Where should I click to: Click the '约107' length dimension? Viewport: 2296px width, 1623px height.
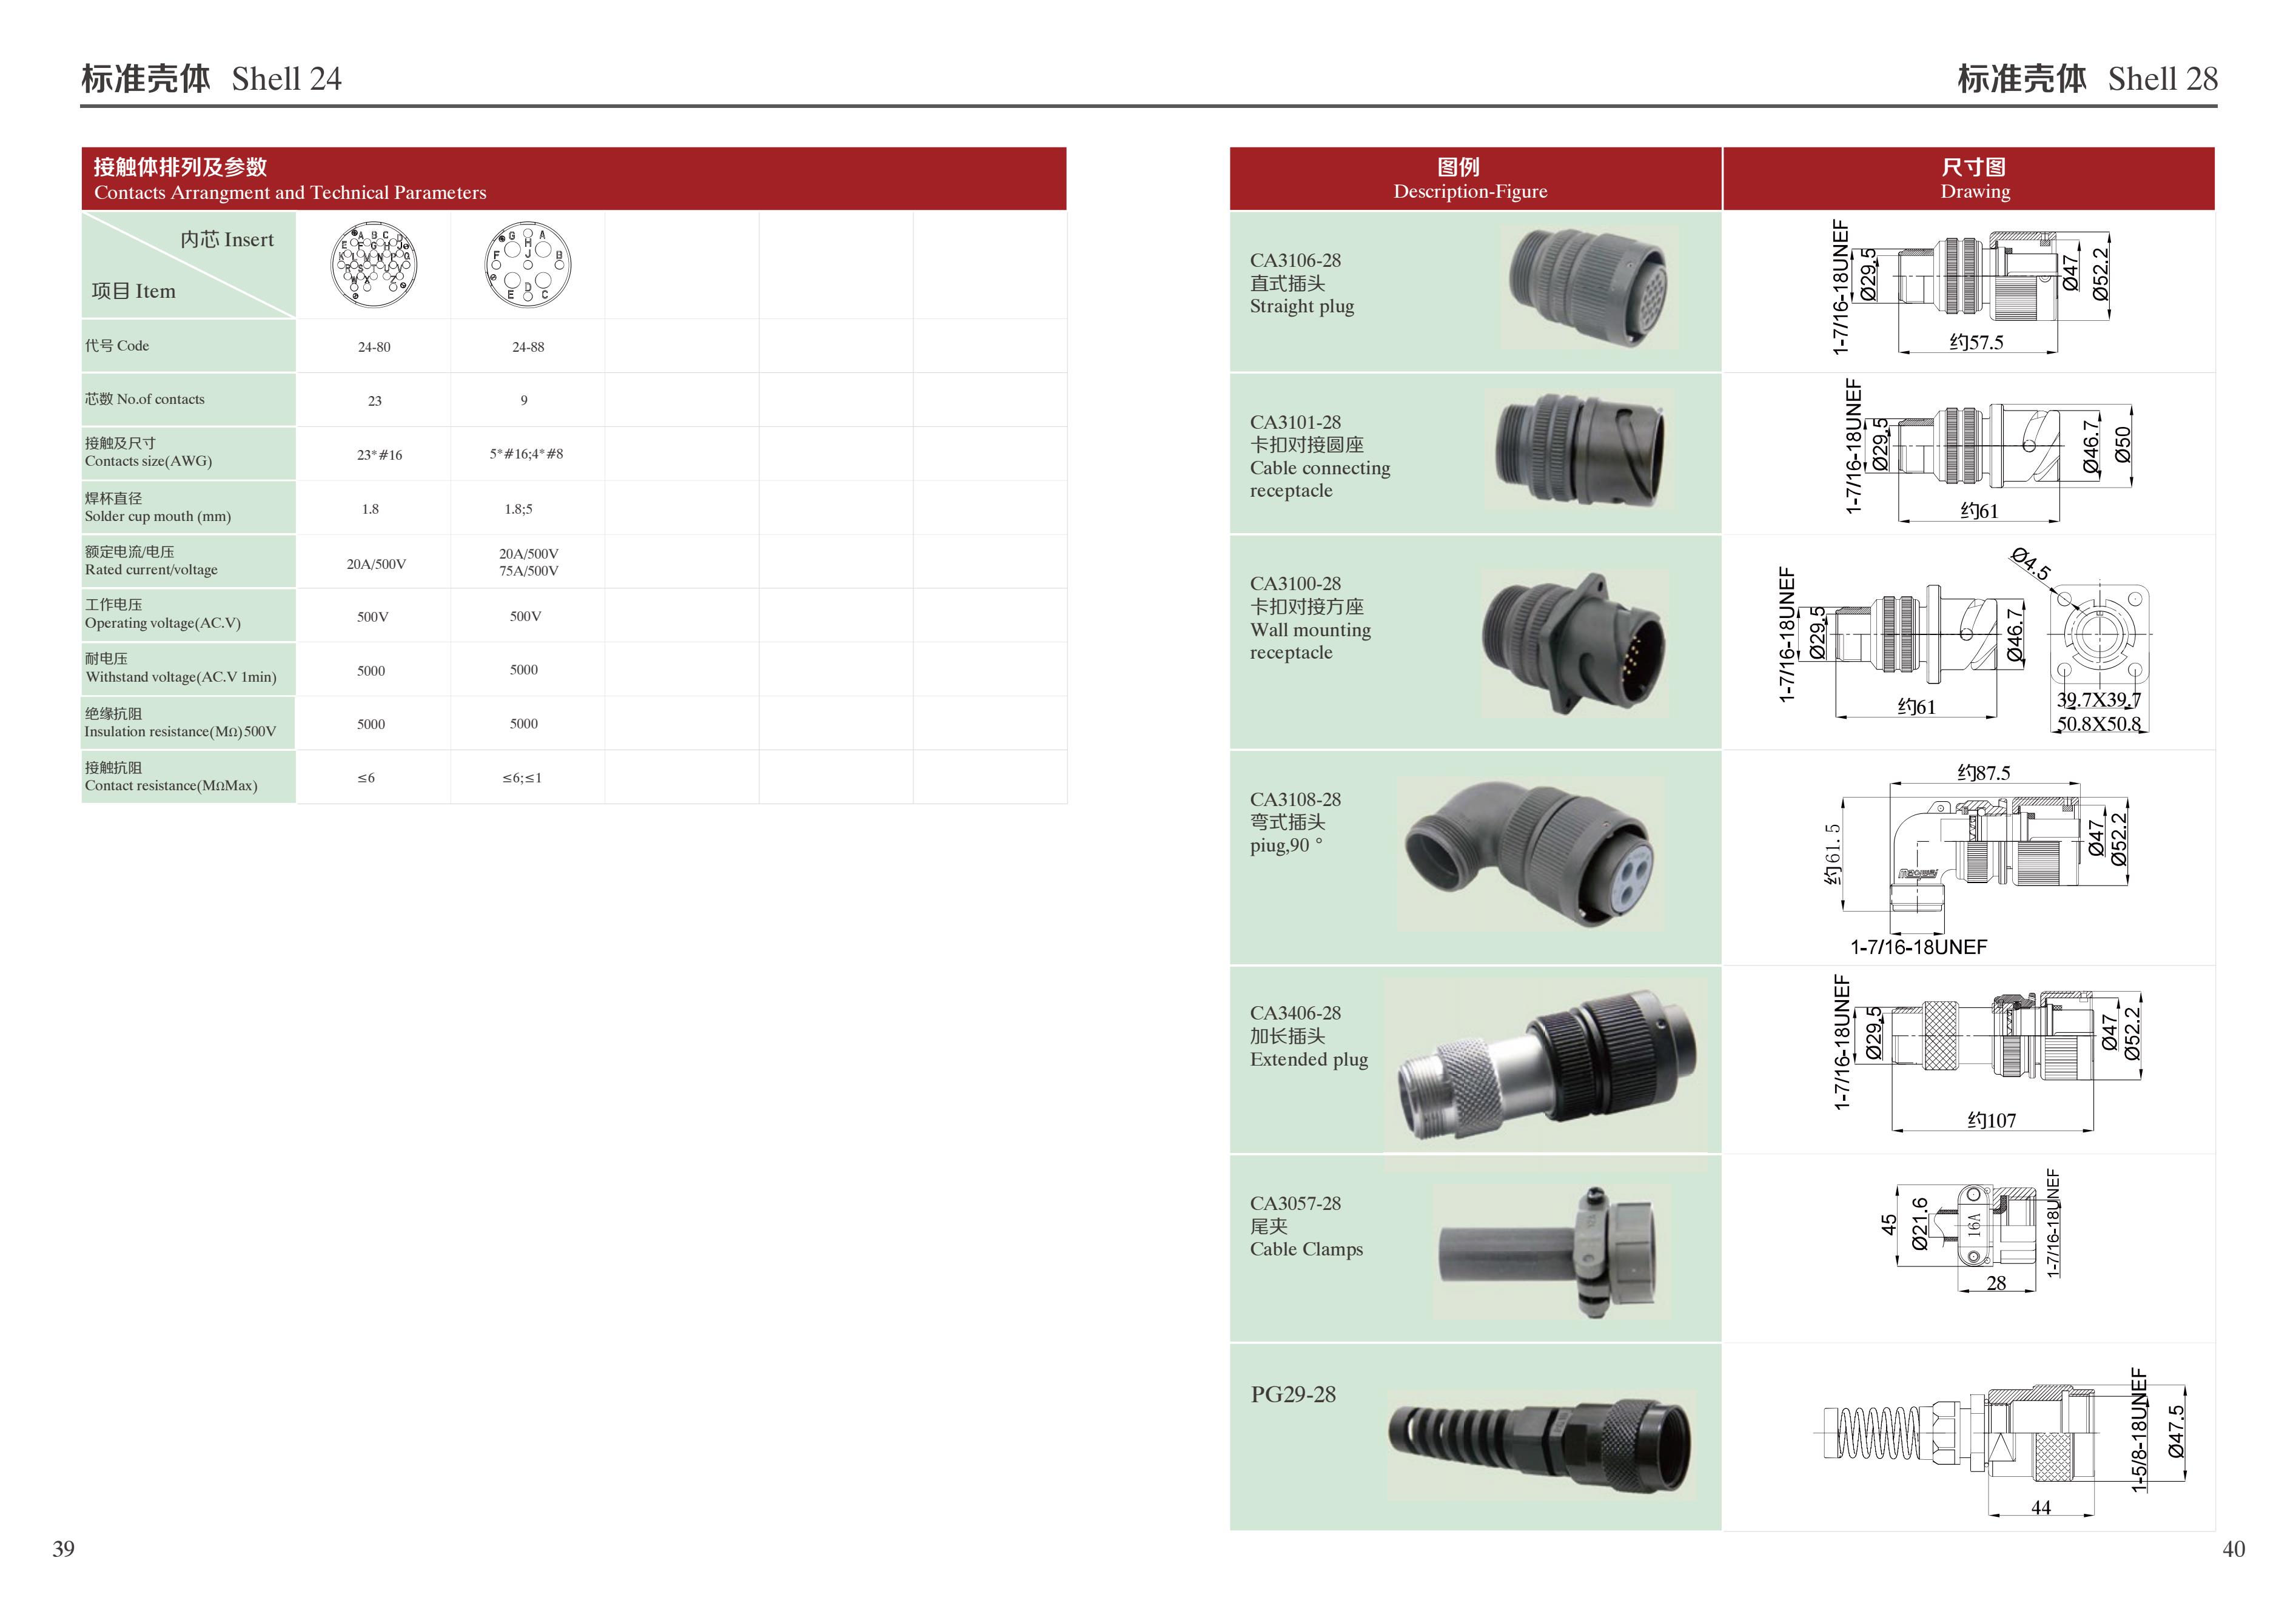point(1991,1120)
